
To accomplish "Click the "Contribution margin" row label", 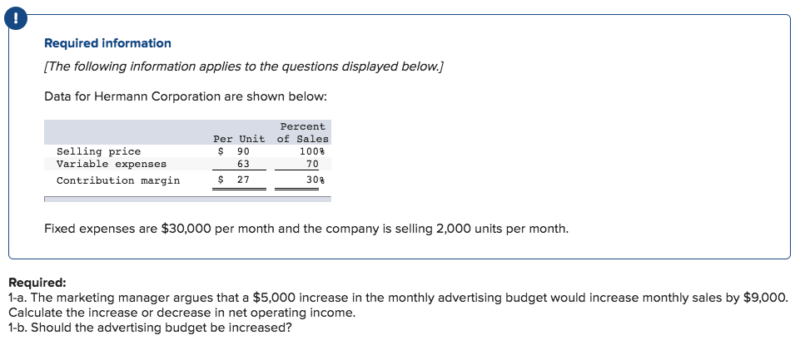I will pos(117,180).
